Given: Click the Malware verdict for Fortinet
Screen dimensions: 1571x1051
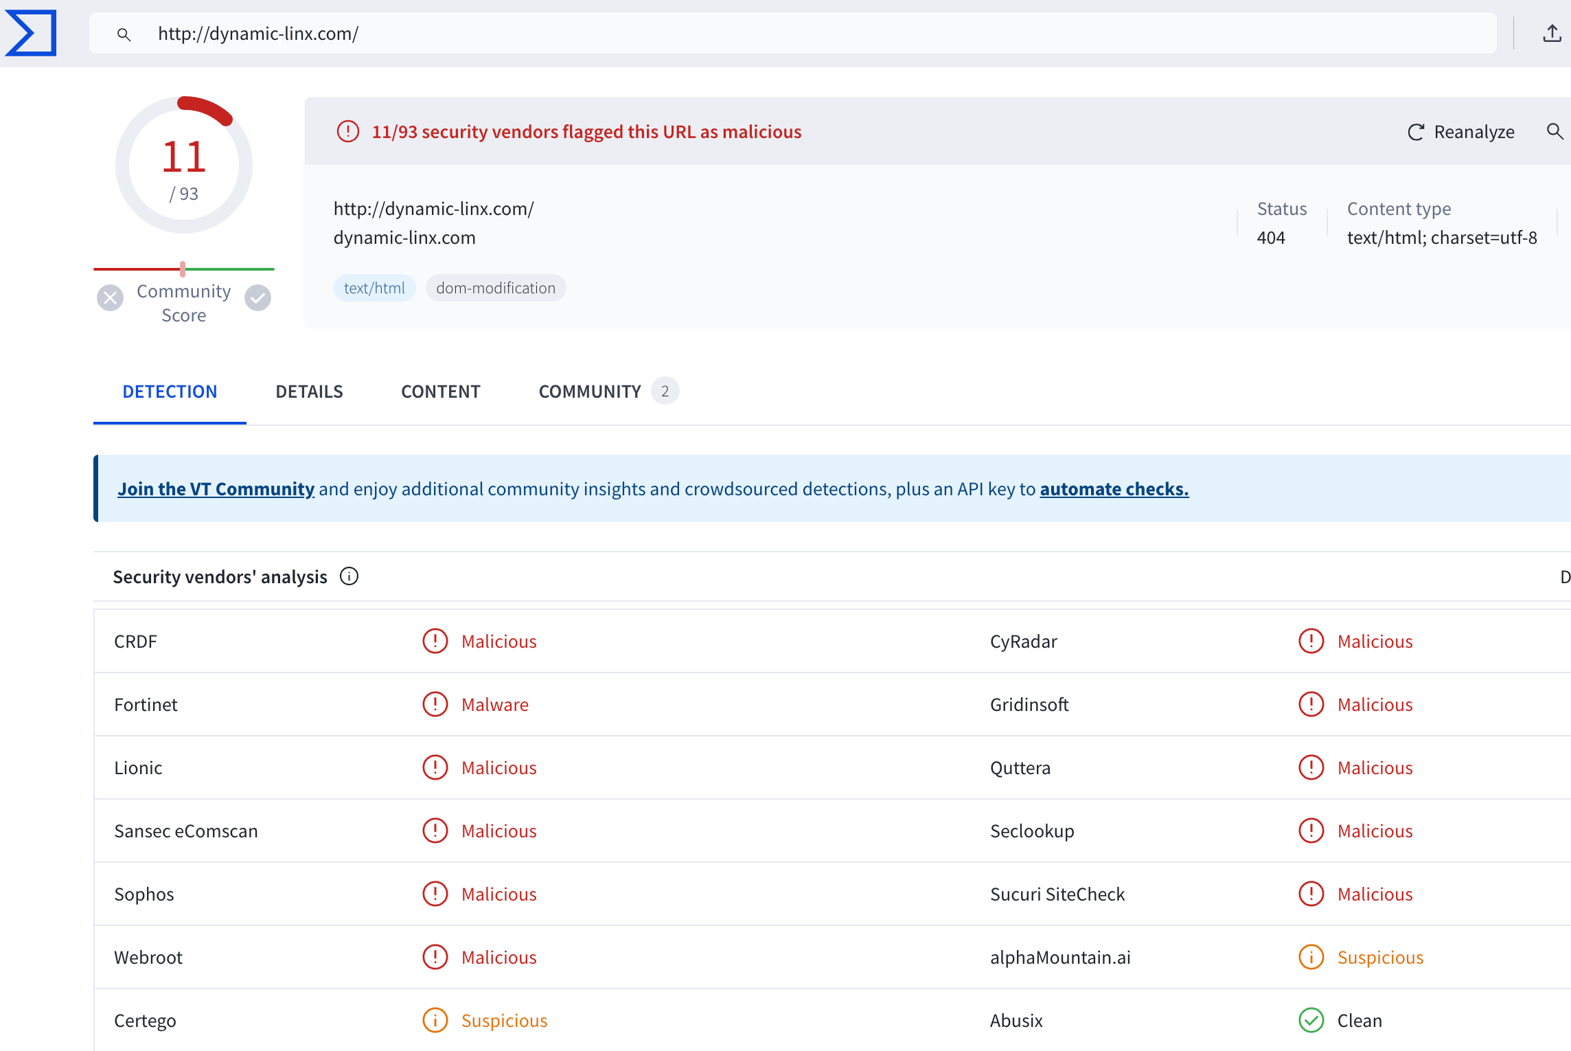Looking at the screenshot, I should tap(495, 705).
